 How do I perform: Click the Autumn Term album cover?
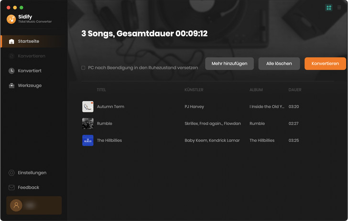point(88,106)
